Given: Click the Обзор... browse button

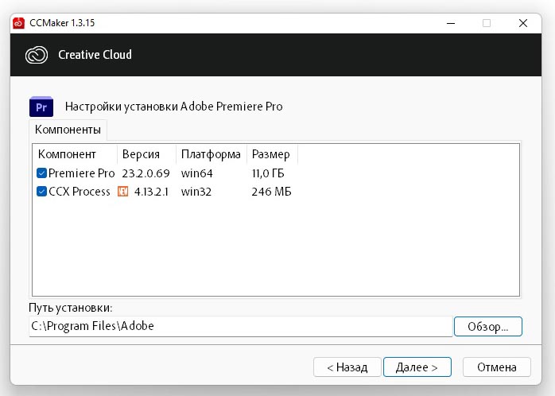Looking at the screenshot, I should pos(487,326).
